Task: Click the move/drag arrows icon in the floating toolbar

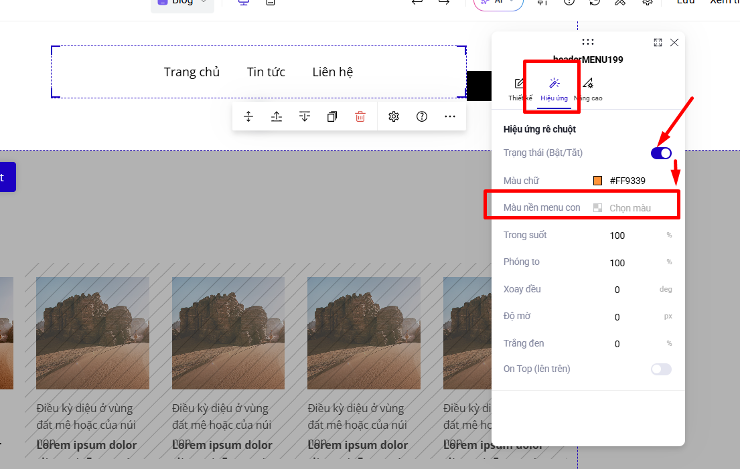Action: pos(248,116)
